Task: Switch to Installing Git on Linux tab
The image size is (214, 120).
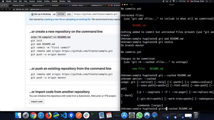Action: (x=97, y=5)
